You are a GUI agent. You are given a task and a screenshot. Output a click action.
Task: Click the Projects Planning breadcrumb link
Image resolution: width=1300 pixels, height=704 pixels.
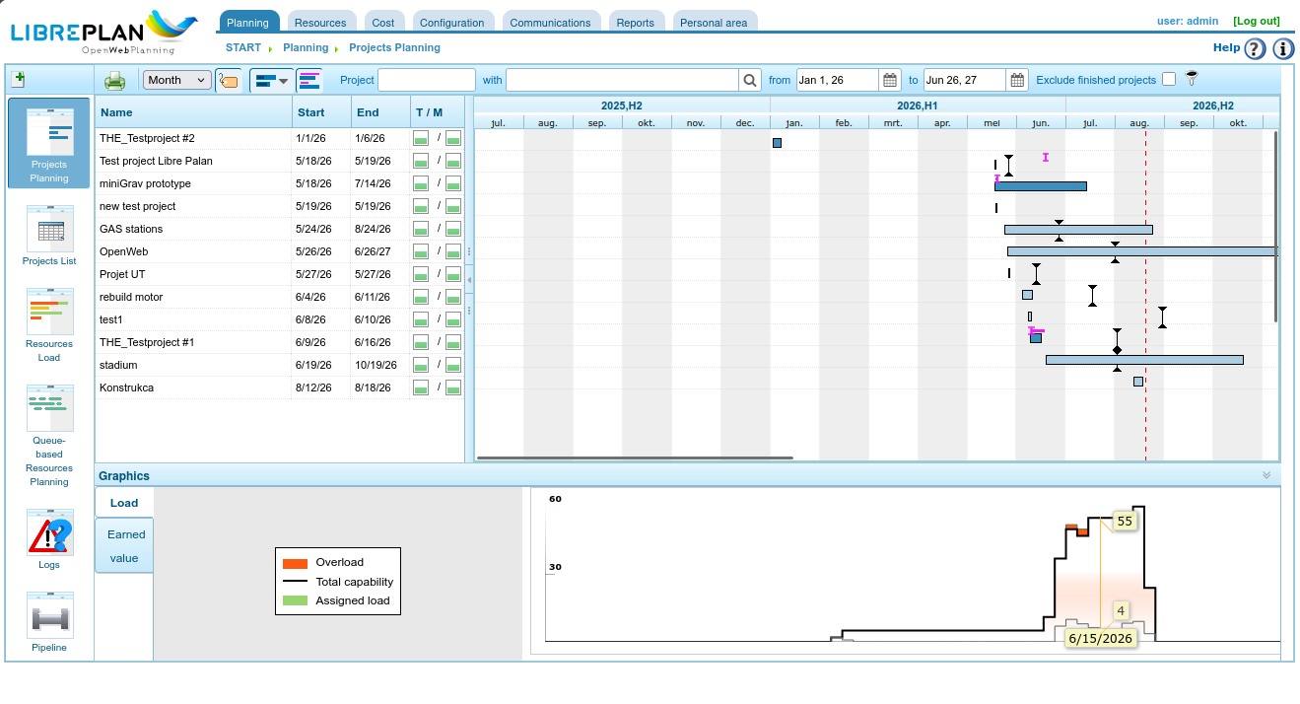pos(394,47)
